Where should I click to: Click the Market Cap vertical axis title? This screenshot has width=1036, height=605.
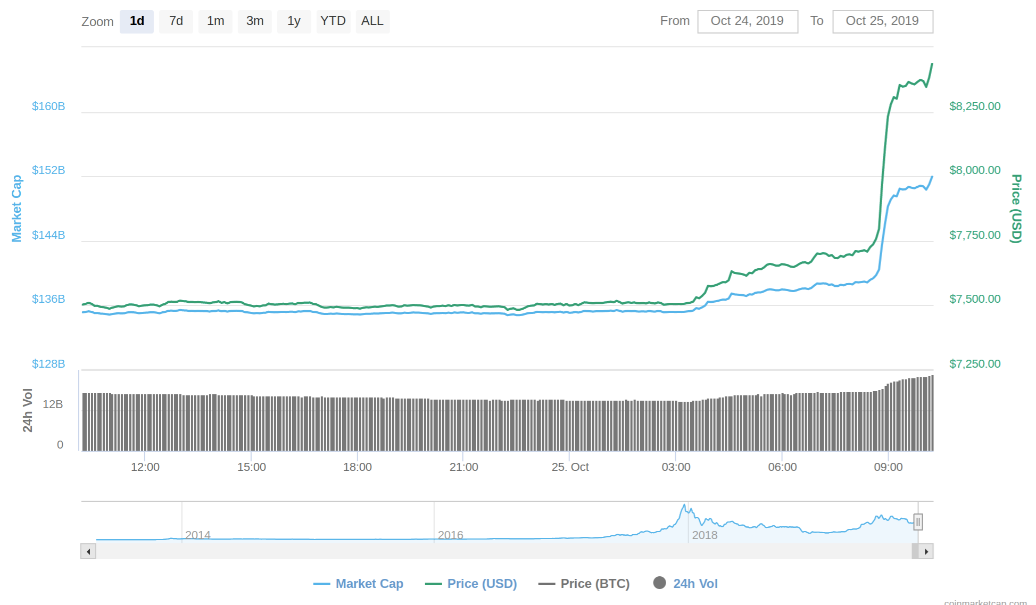[x=16, y=209]
